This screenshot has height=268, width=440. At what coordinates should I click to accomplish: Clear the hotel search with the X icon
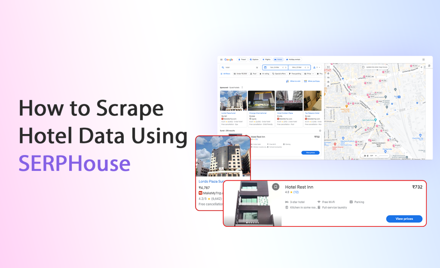pos(257,67)
